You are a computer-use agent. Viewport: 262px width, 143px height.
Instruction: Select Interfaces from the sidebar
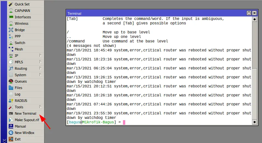(x=23, y=17)
